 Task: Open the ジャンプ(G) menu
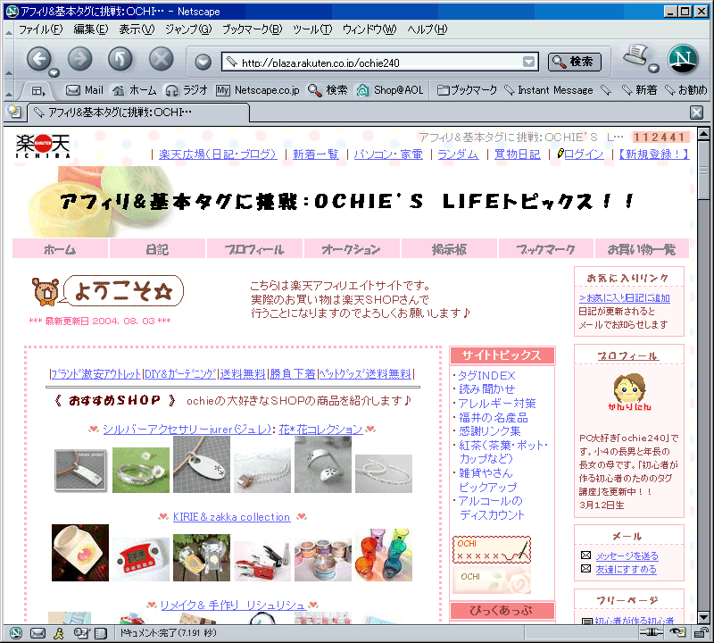click(188, 29)
